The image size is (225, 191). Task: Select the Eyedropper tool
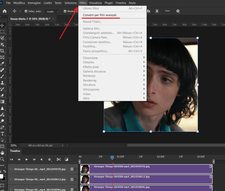[x=2, y=64]
